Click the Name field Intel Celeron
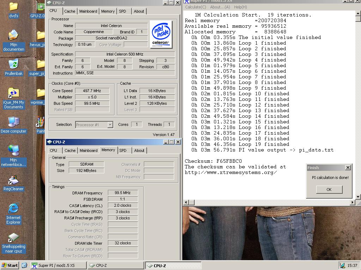The height and width of the screenshot is (270, 361). click(111, 26)
